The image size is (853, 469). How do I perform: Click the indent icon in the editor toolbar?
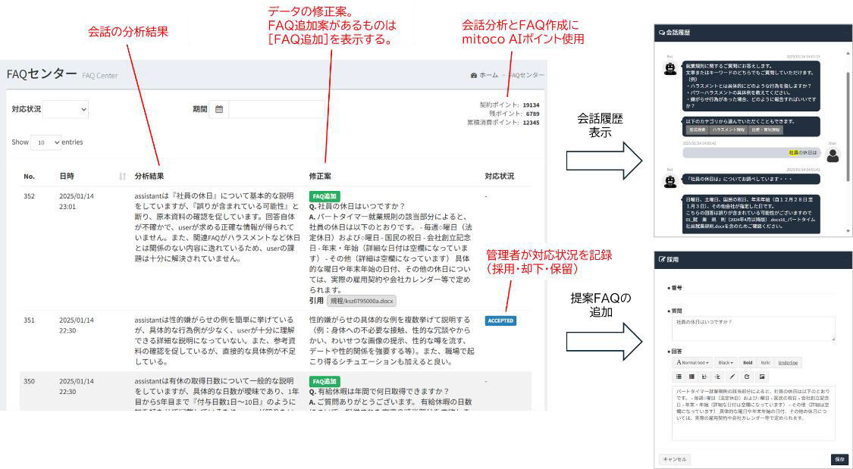705,377
